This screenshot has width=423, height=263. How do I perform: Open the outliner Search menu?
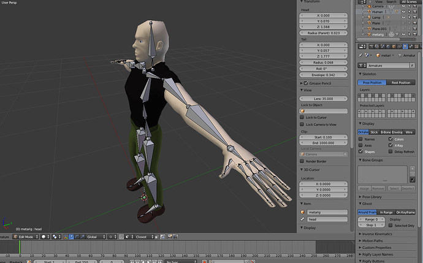pyautogui.click(x=391, y=2)
